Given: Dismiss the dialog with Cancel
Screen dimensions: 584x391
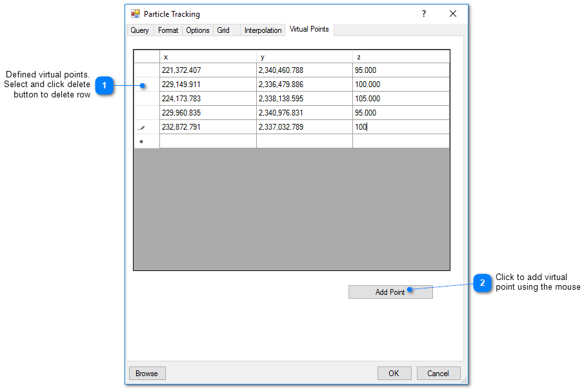Looking at the screenshot, I should (x=438, y=373).
